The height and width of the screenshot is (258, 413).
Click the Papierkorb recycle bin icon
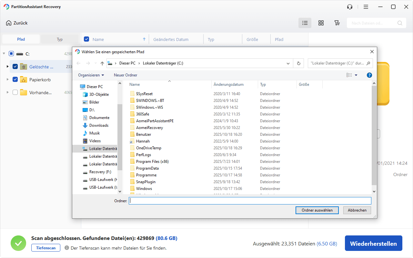pos(23,80)
